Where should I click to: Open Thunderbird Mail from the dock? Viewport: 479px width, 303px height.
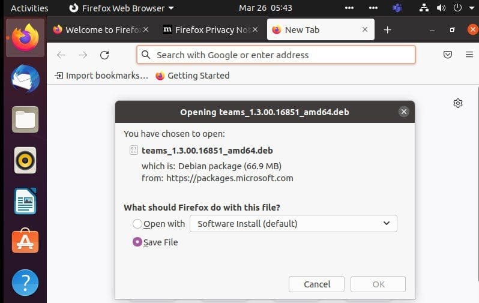click(x=25, y=78)
